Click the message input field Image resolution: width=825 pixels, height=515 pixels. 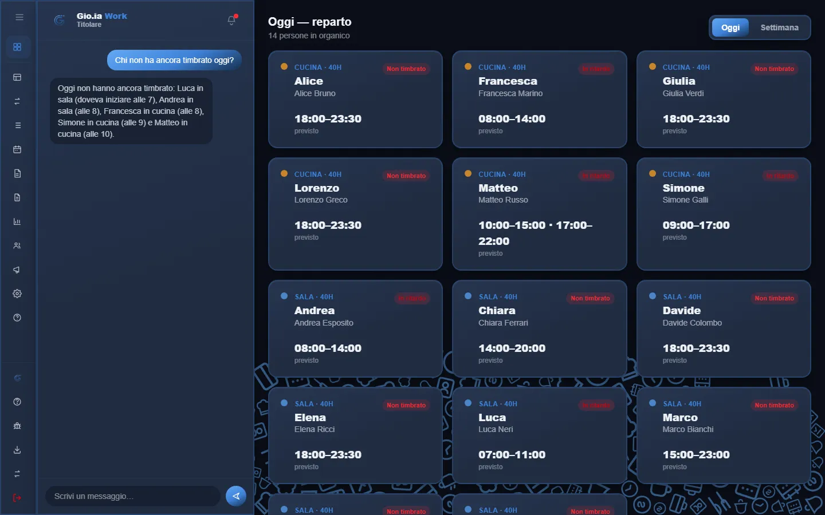click(132, 496)
